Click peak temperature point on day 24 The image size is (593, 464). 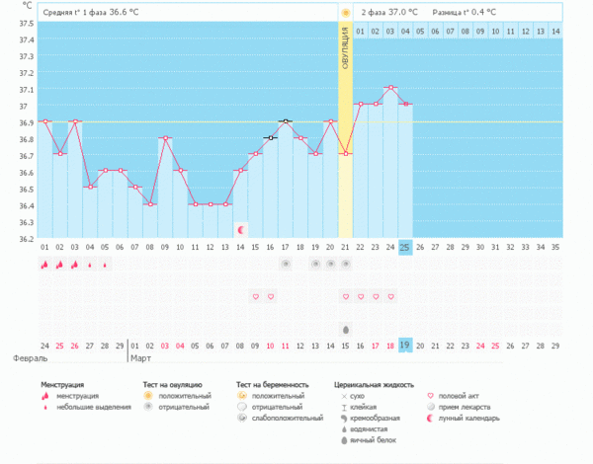click(390, 88)
